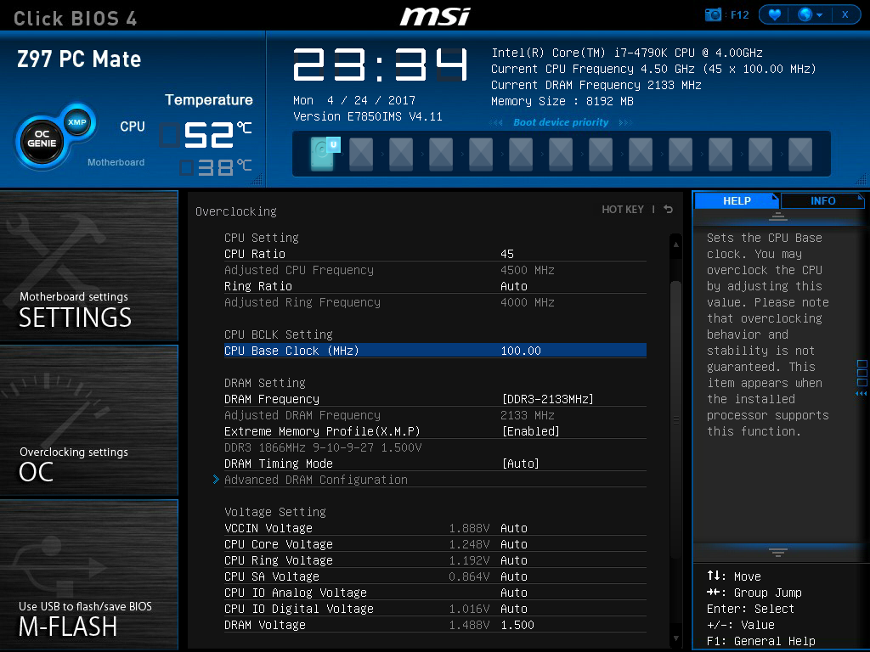The image size is (870, 652).
Task: Open the Motherboard SETTINGS section
Action: click(88, 266)
